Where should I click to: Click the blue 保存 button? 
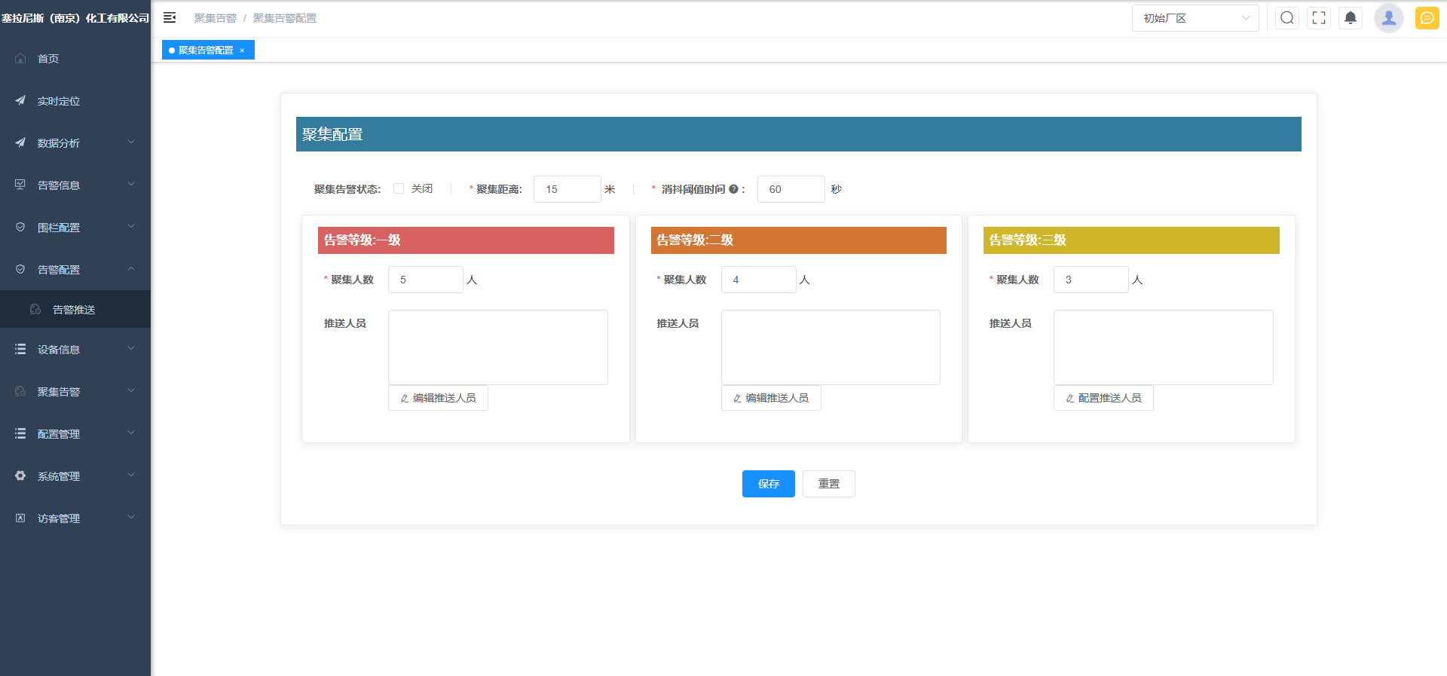click(x=768, y=484)
